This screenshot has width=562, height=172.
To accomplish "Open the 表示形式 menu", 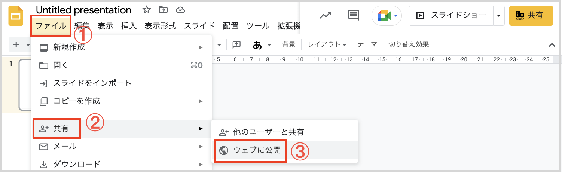I will pyautogui.click(x=160, y=26).
